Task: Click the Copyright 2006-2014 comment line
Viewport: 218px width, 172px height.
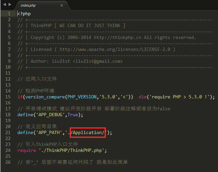Action: click(107, 38)
